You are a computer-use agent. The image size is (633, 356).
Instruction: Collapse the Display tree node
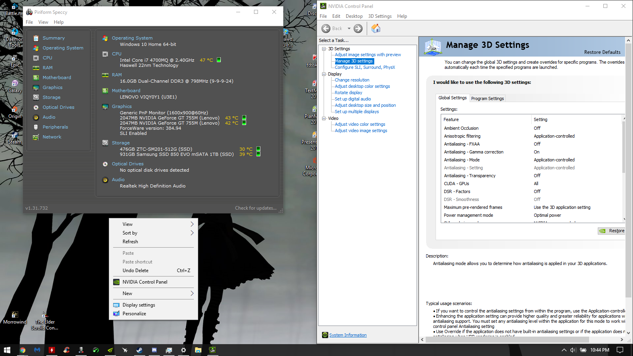(x=324, y=74)
